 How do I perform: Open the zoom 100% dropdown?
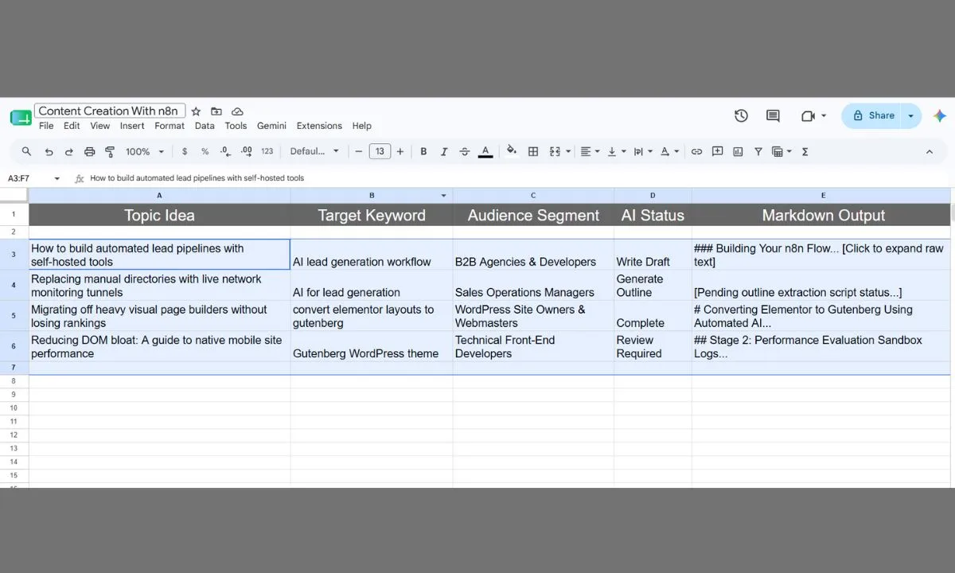pos(145,151)
